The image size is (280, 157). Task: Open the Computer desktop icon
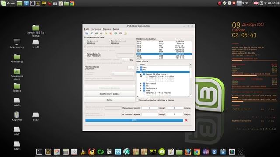[17, 44]
